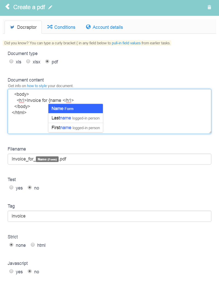Click the Tag input field

click(x=109, y=216)
